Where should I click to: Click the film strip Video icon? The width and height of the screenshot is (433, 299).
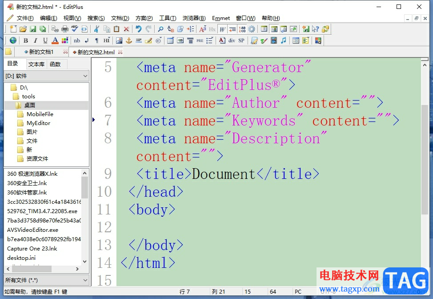(274, 40)
